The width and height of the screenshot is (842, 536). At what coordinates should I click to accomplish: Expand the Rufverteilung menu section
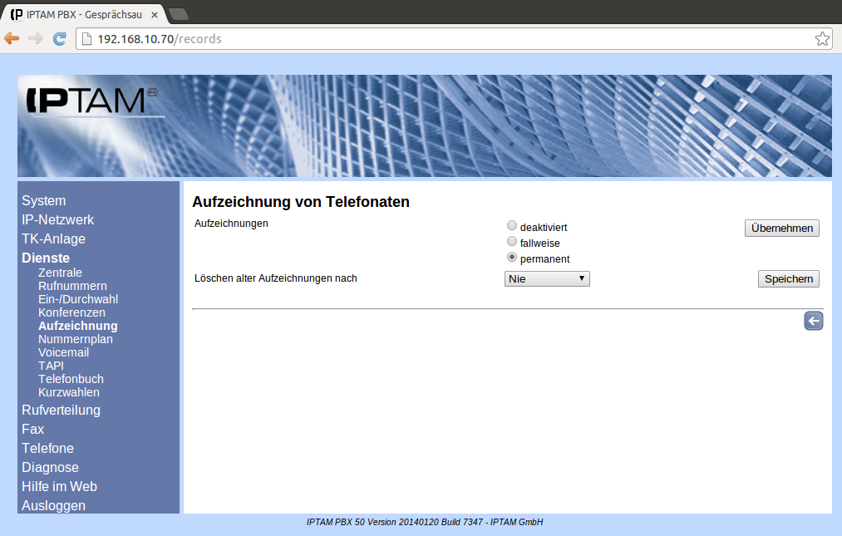pyautogui.click(x=61, y=410)
